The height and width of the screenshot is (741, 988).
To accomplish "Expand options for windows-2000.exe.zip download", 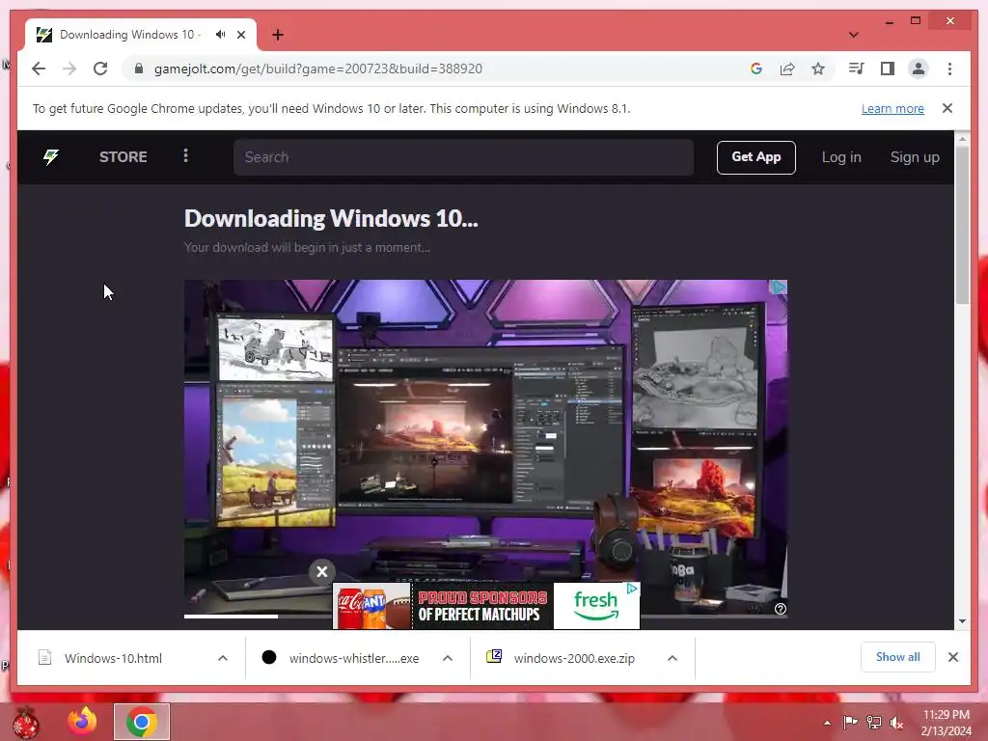I will pyautogui.click(x=672, y=658).
